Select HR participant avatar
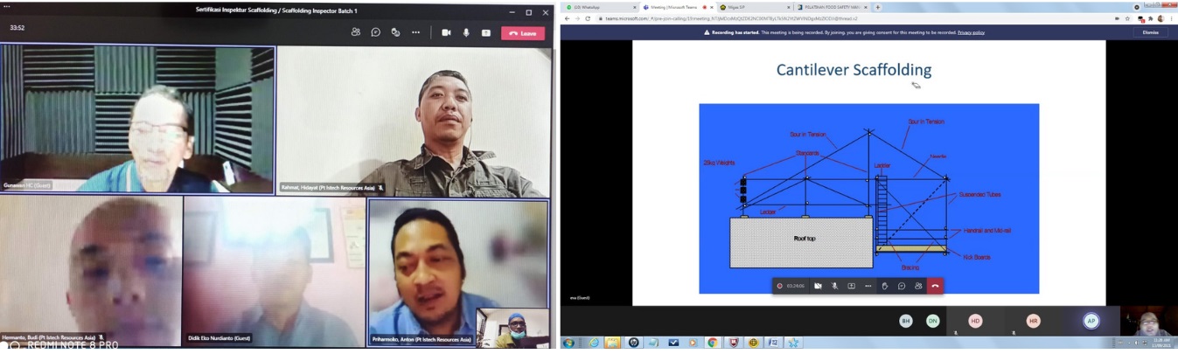1178x354 pixels. pos(1033,321)
